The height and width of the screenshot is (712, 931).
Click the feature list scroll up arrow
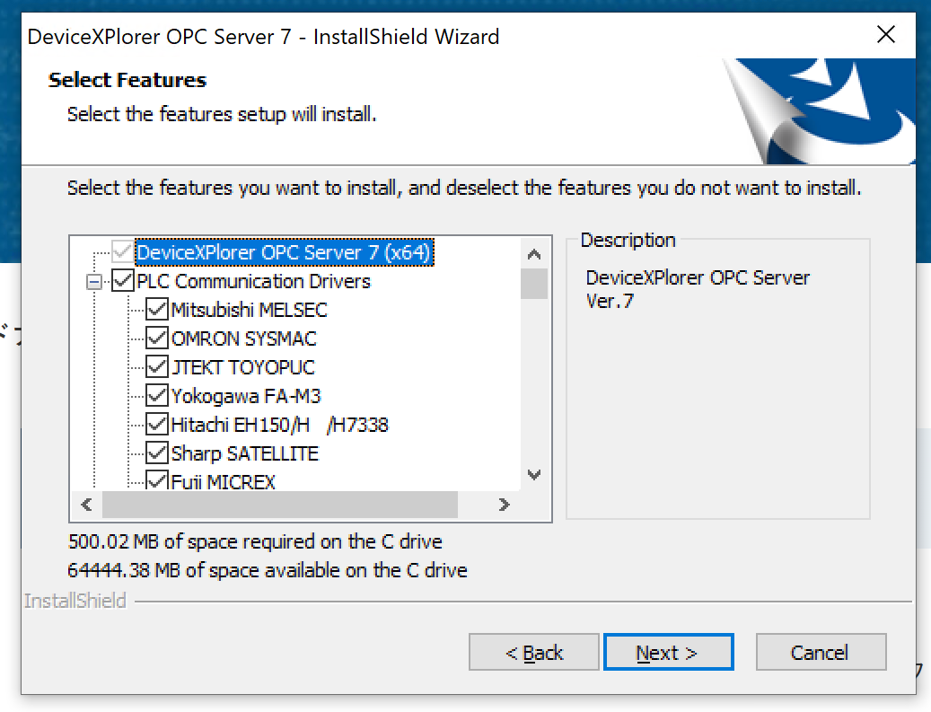pyautogui.click(x=534, y=254)
